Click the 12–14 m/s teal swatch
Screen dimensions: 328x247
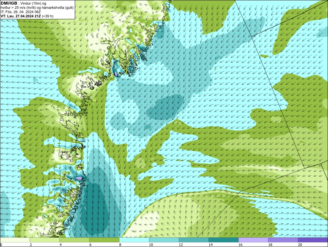[194, 240]
